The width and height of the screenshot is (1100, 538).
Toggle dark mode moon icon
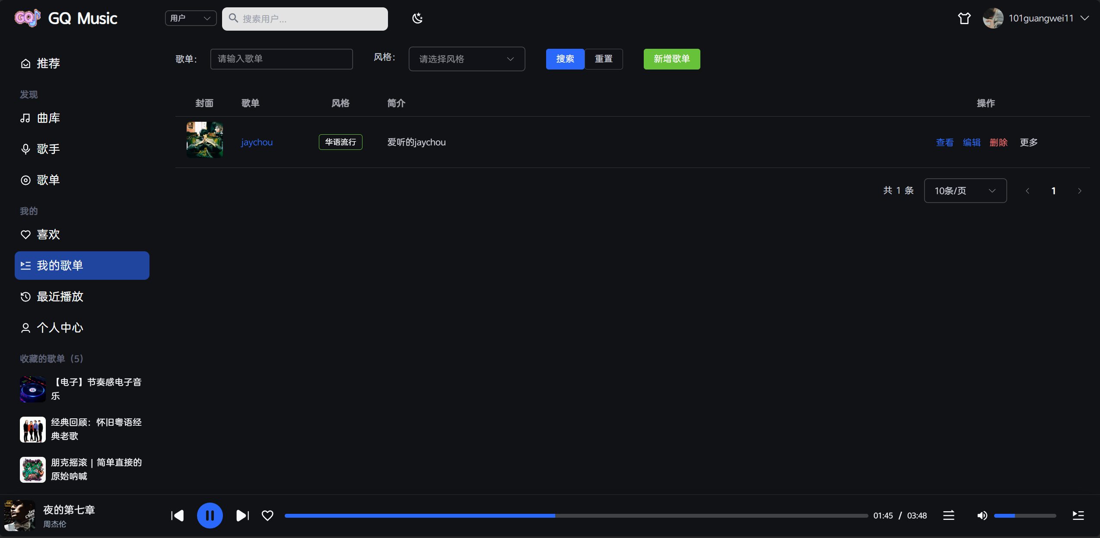point(417,19)
